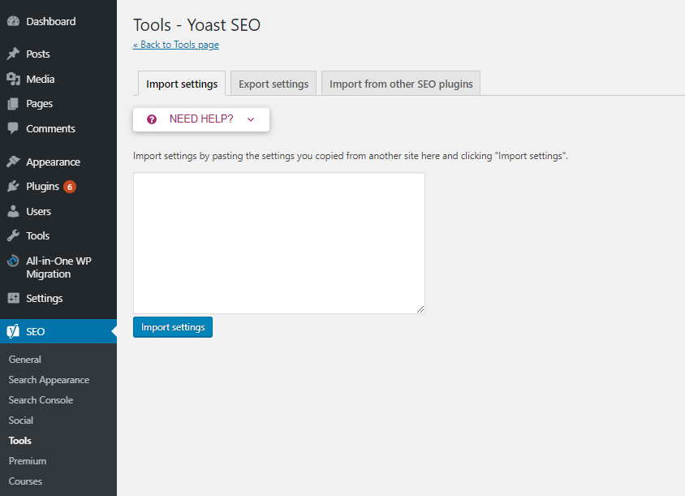Click the Settings sliders icon
Image resolution: width=685 pixels, height=496 pixels.
click(14, 298)
